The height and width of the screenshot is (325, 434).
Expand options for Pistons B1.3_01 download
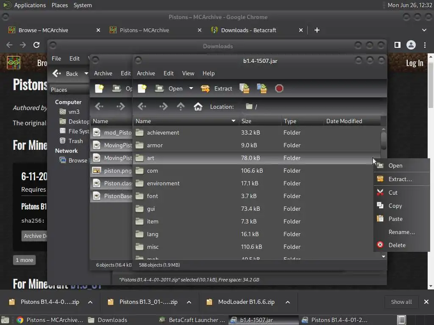189,302
